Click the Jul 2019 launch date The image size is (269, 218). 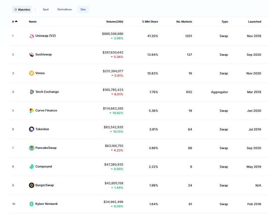click(x=255, y=129)
